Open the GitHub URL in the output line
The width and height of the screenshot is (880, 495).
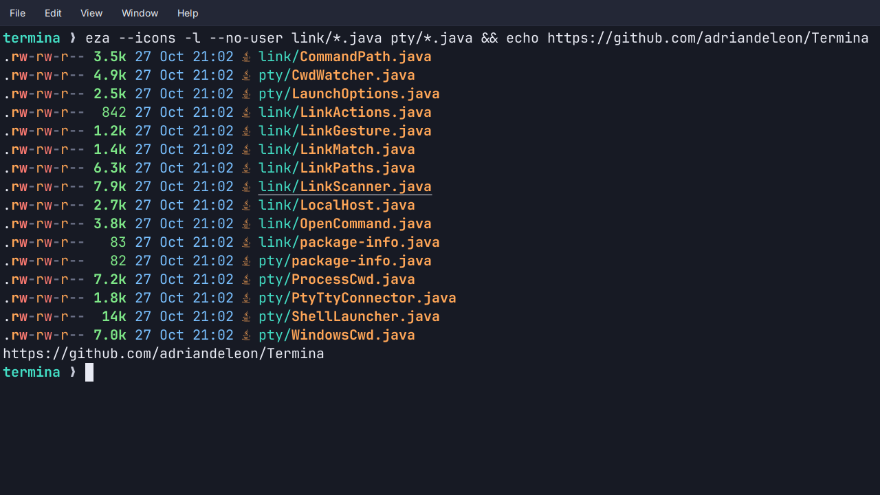164,353
